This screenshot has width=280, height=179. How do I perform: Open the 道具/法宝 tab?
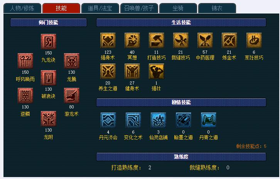coord(100,8)
